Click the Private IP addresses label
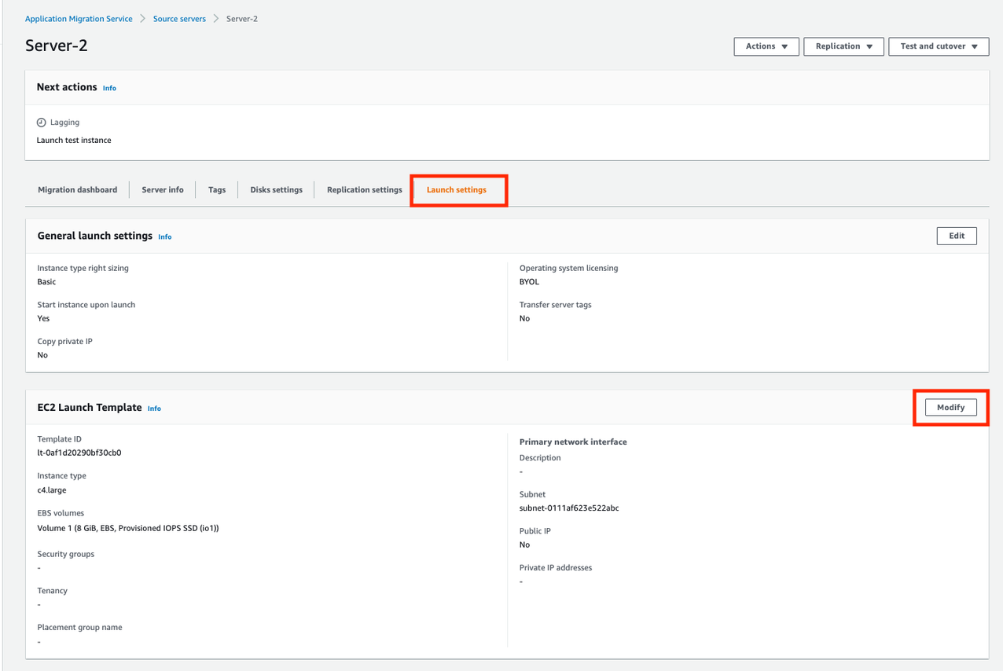This screenshot has height=671, width=1003. (556, 567)
